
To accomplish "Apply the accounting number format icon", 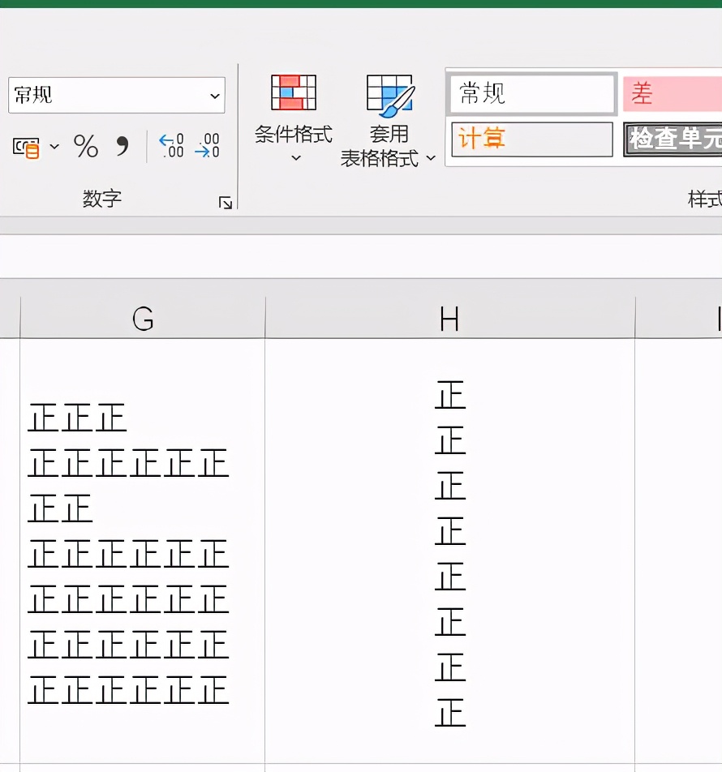I will coord(27,147).
